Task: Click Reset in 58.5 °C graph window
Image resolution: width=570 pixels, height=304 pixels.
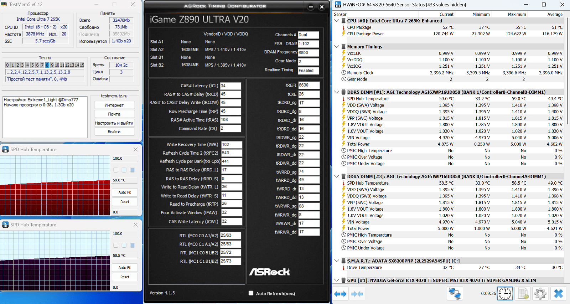Action: click(x=125, y=277)
